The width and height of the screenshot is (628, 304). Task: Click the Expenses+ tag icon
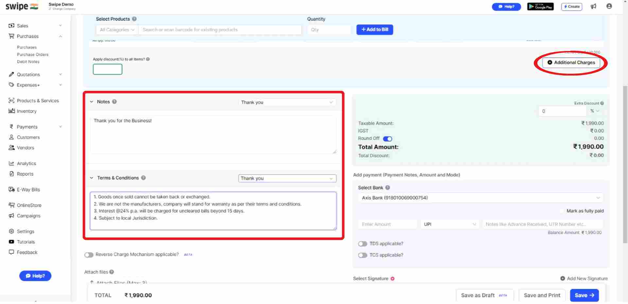tap(11, 85)
